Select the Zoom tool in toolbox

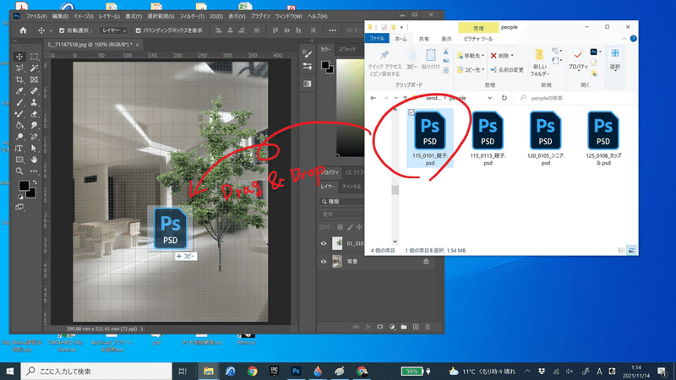coord(19,171)
